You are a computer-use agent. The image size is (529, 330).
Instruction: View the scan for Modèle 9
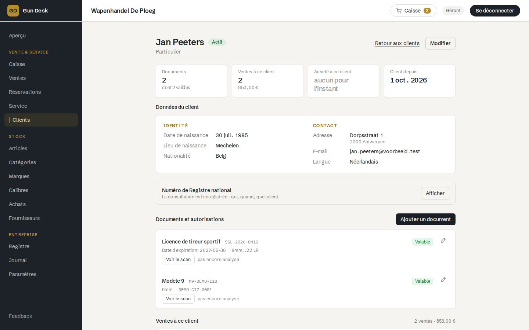[178, 299]
